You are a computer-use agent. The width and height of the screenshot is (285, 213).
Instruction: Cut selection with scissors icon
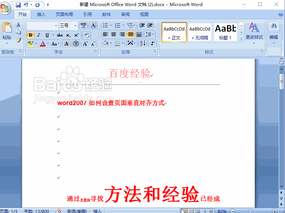(x=19, y=24)
